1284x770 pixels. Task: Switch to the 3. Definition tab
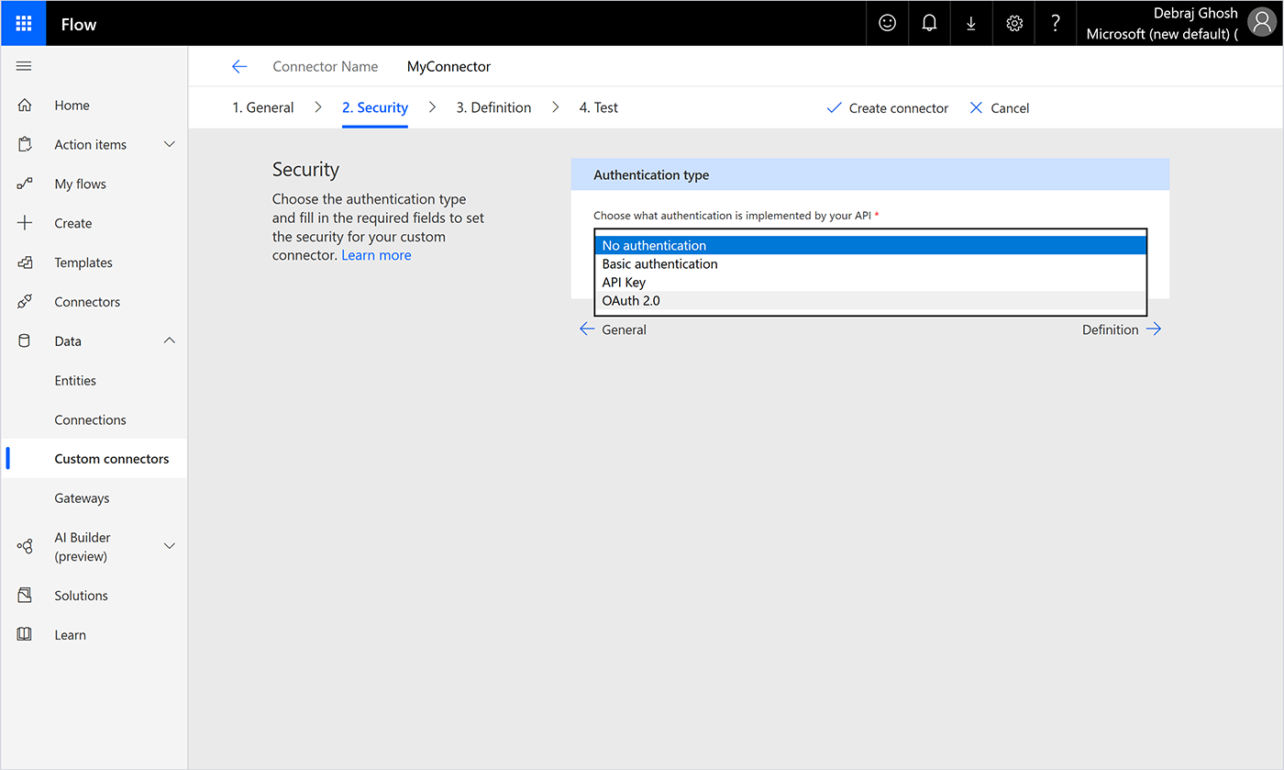pyautogui.click(x=493, y=106)
